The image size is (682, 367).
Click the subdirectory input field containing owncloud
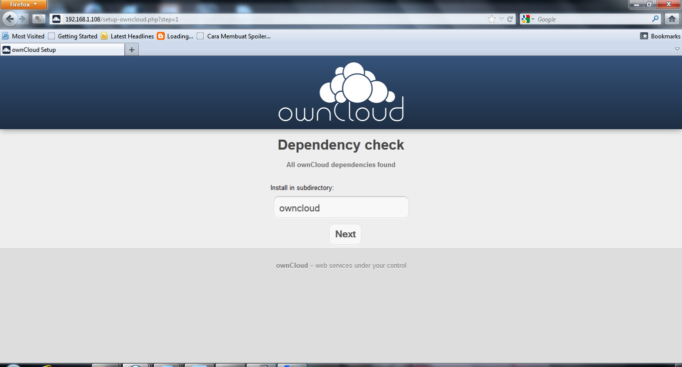tap(341, 207)
